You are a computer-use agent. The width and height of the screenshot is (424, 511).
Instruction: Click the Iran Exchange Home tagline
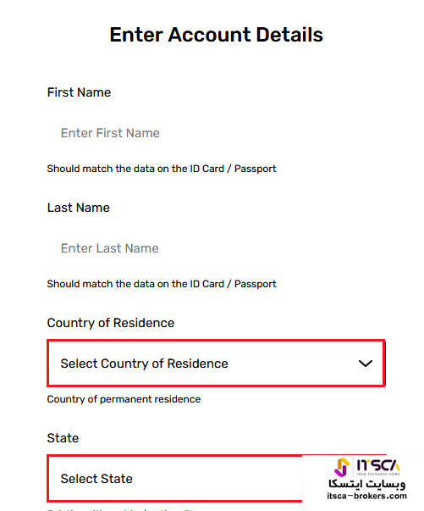click(x=378, y=474)
